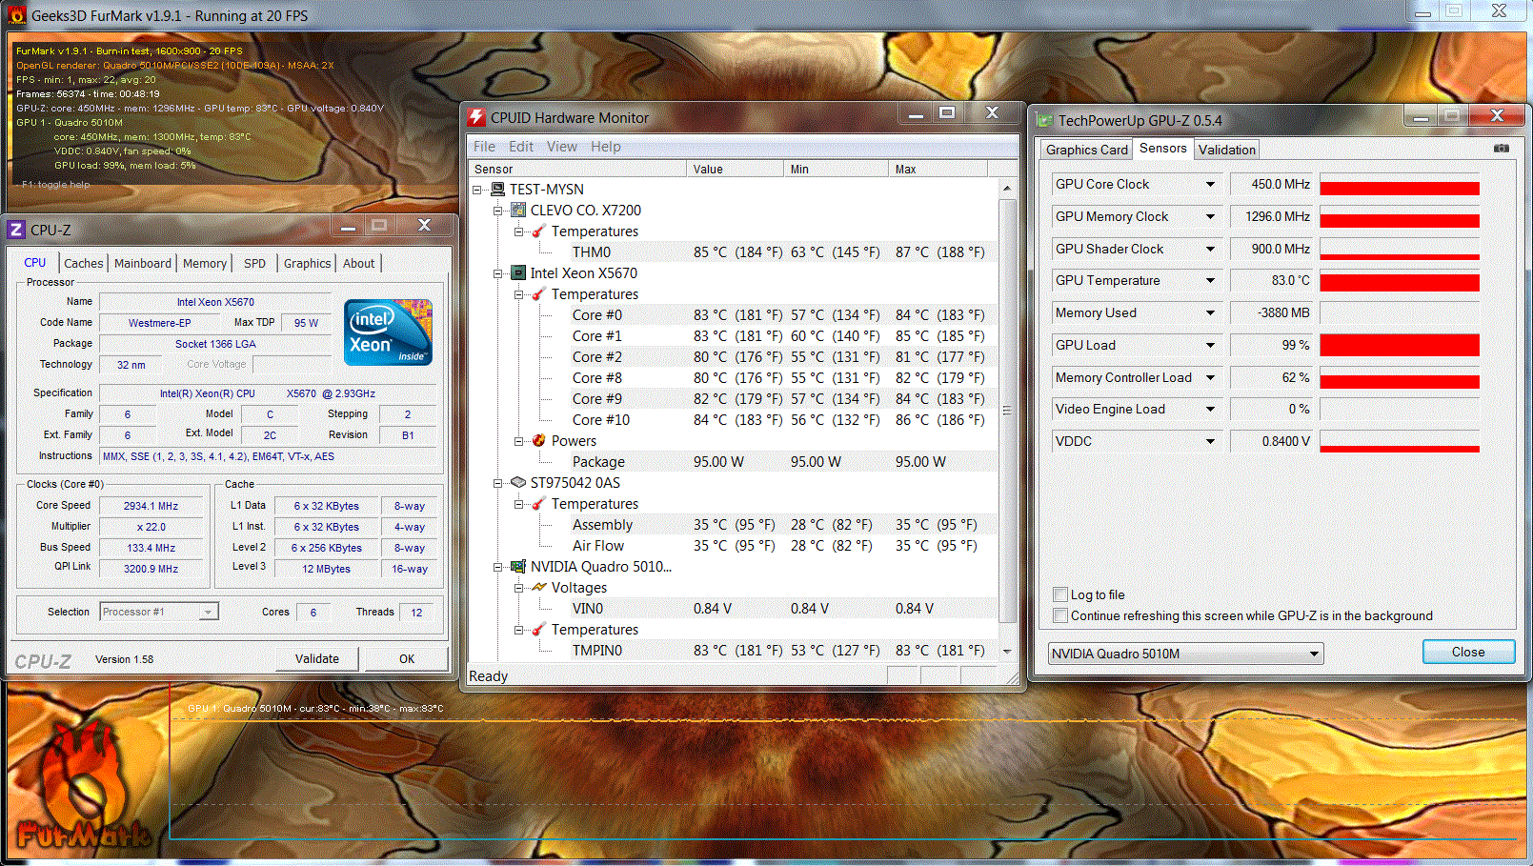
Task: Switch to the Validation tab in GPU-Z
Action: [x=1226, y=150]
